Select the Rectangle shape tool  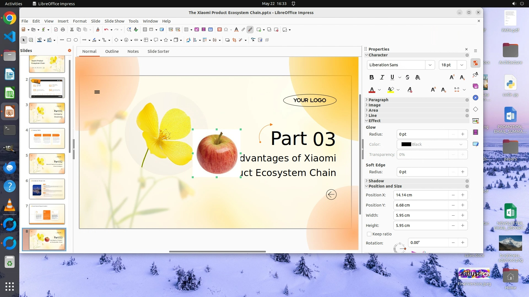click(69, 40)
